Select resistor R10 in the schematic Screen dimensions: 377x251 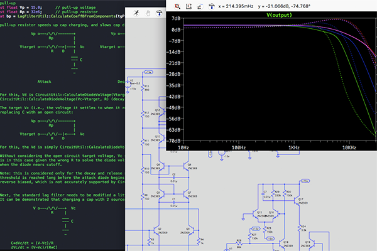click(143, 170)
